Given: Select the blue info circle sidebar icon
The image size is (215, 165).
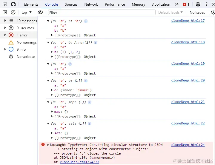Looking at the screenshot, I should point(11,49).
